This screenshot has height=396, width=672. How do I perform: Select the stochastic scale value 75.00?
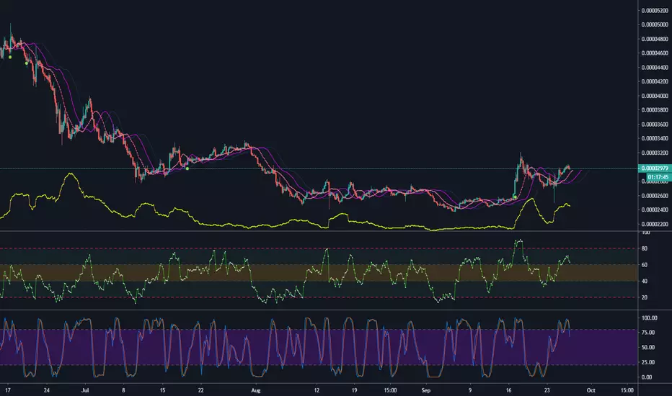tap(648, 332)
